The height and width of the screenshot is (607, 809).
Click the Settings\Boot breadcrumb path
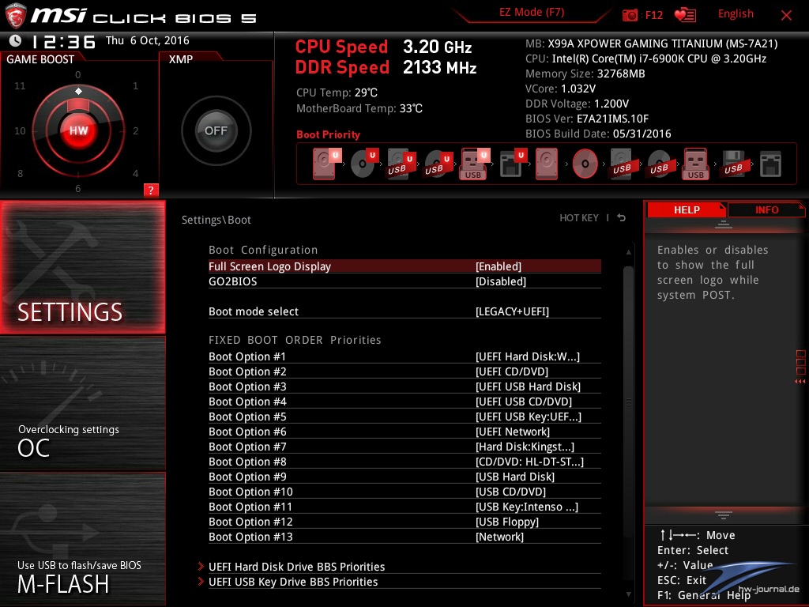[216, 220]
